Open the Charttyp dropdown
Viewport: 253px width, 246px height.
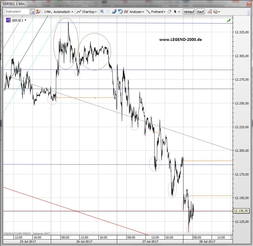(87, 12)
